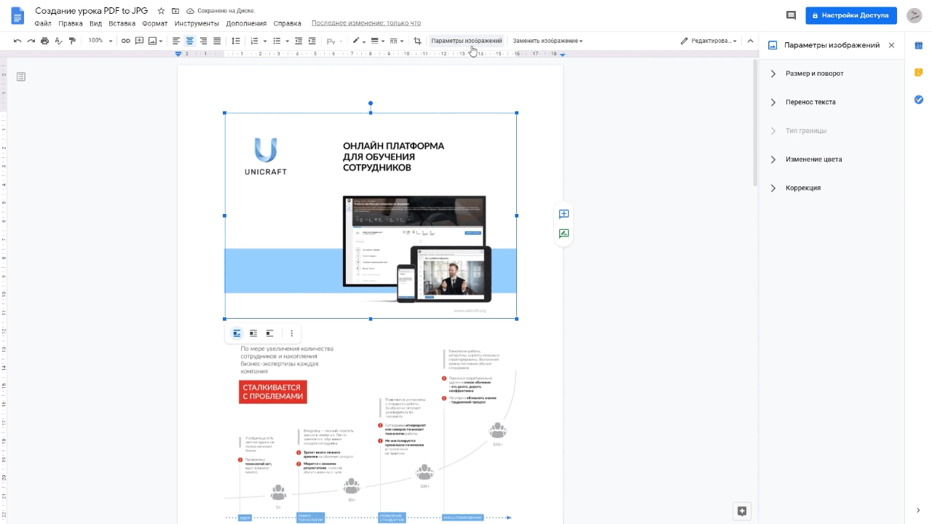Click the undo arrow icon

coord(17,41)
